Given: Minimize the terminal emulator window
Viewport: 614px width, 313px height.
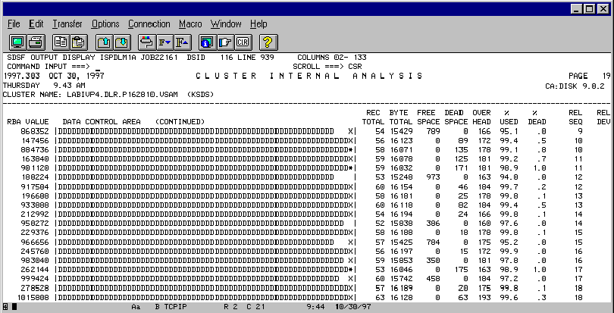Looking at the screenshot, I should 576,9.
